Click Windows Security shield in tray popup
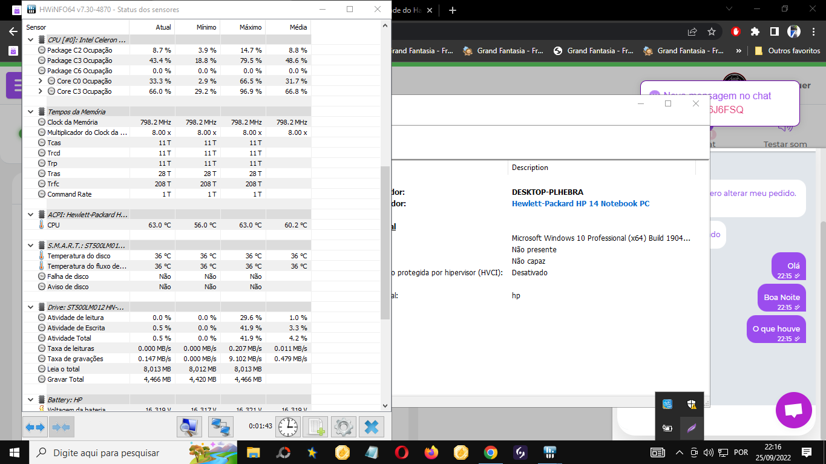The width and height of the screenshot is (826, 464). point(691,404)
